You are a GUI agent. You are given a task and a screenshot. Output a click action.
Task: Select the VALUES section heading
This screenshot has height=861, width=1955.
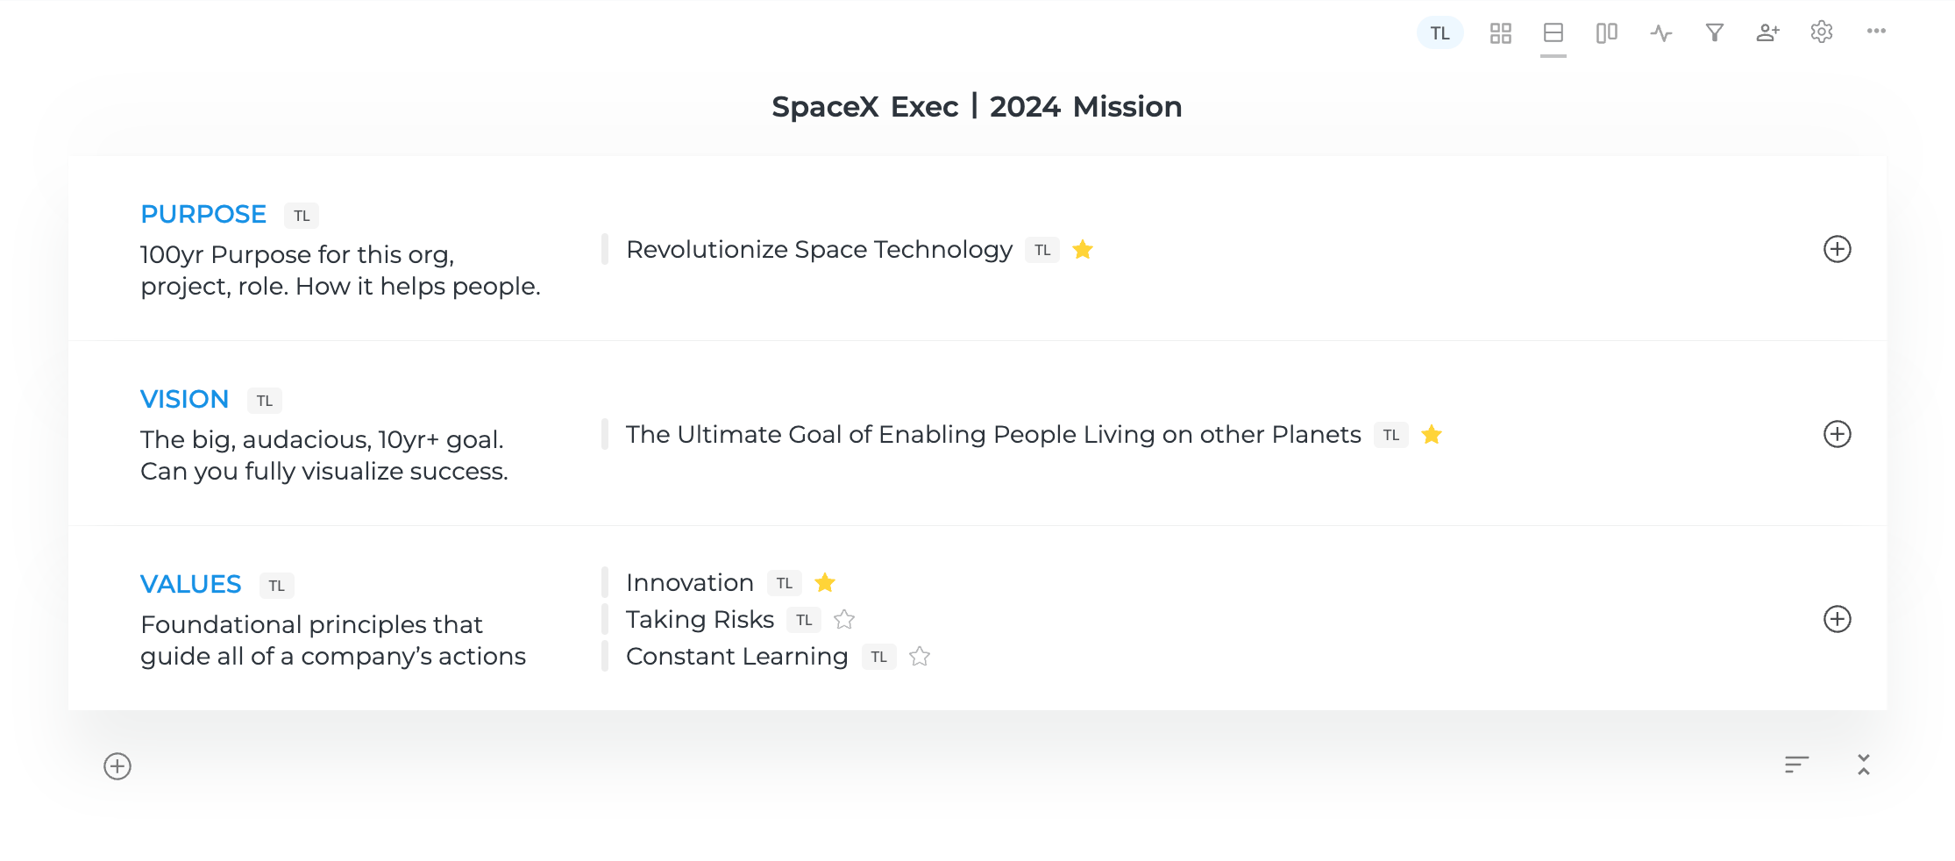pos(191,584)
